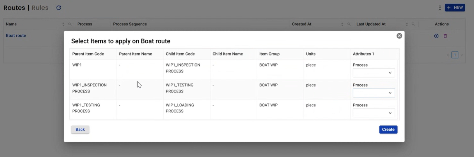Switch to the Rules tab
The height and width of the screenshot is (157, 474).
(40, 8)
